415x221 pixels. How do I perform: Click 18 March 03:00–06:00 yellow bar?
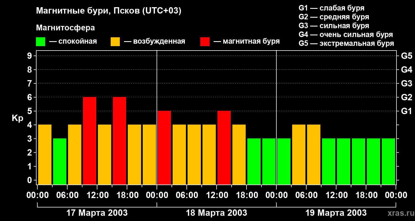coord(179,155)
